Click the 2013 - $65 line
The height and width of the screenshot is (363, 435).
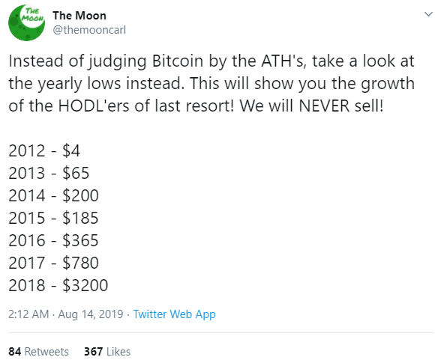49,173
